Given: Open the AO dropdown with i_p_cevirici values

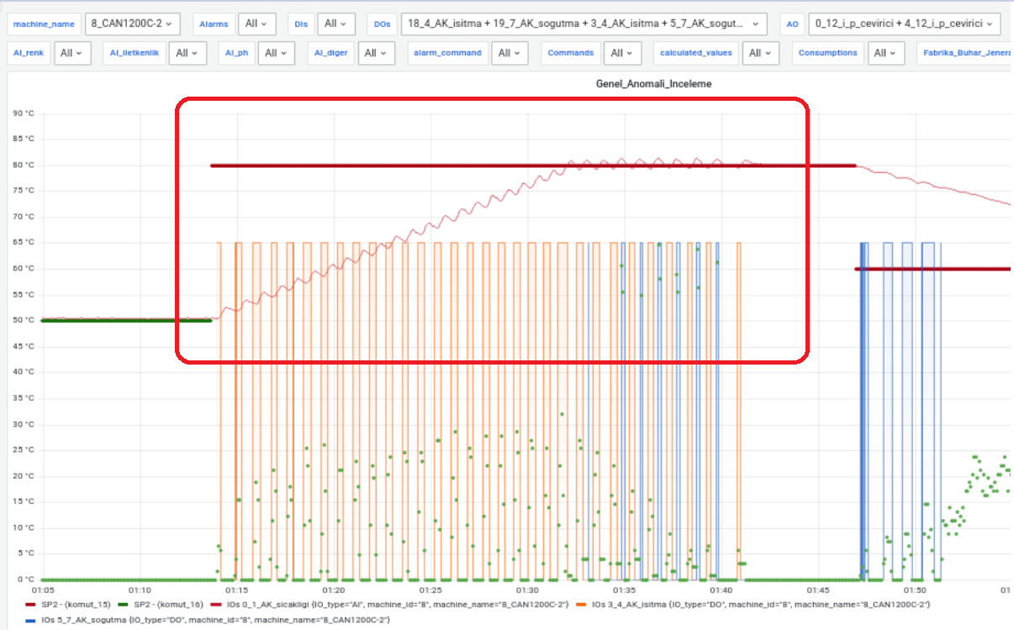Looking at the screenshot, I should (905, 24).
